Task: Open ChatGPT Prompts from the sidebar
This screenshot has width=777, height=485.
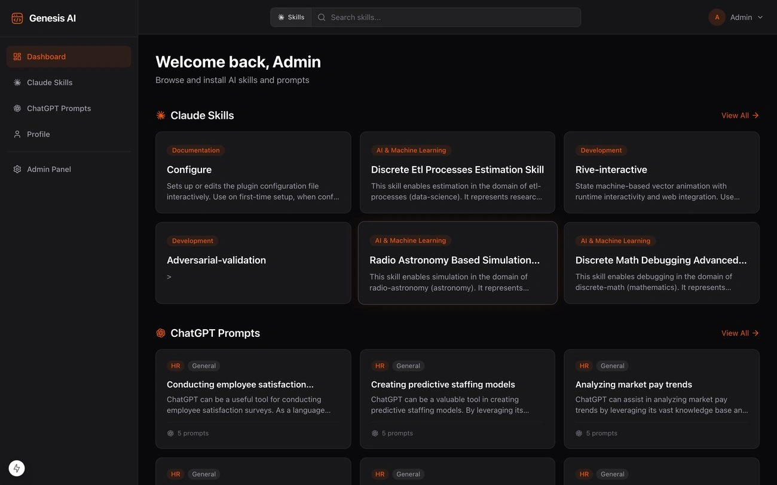Action: [x=69, y=108]
